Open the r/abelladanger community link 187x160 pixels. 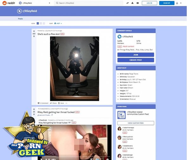128,155
